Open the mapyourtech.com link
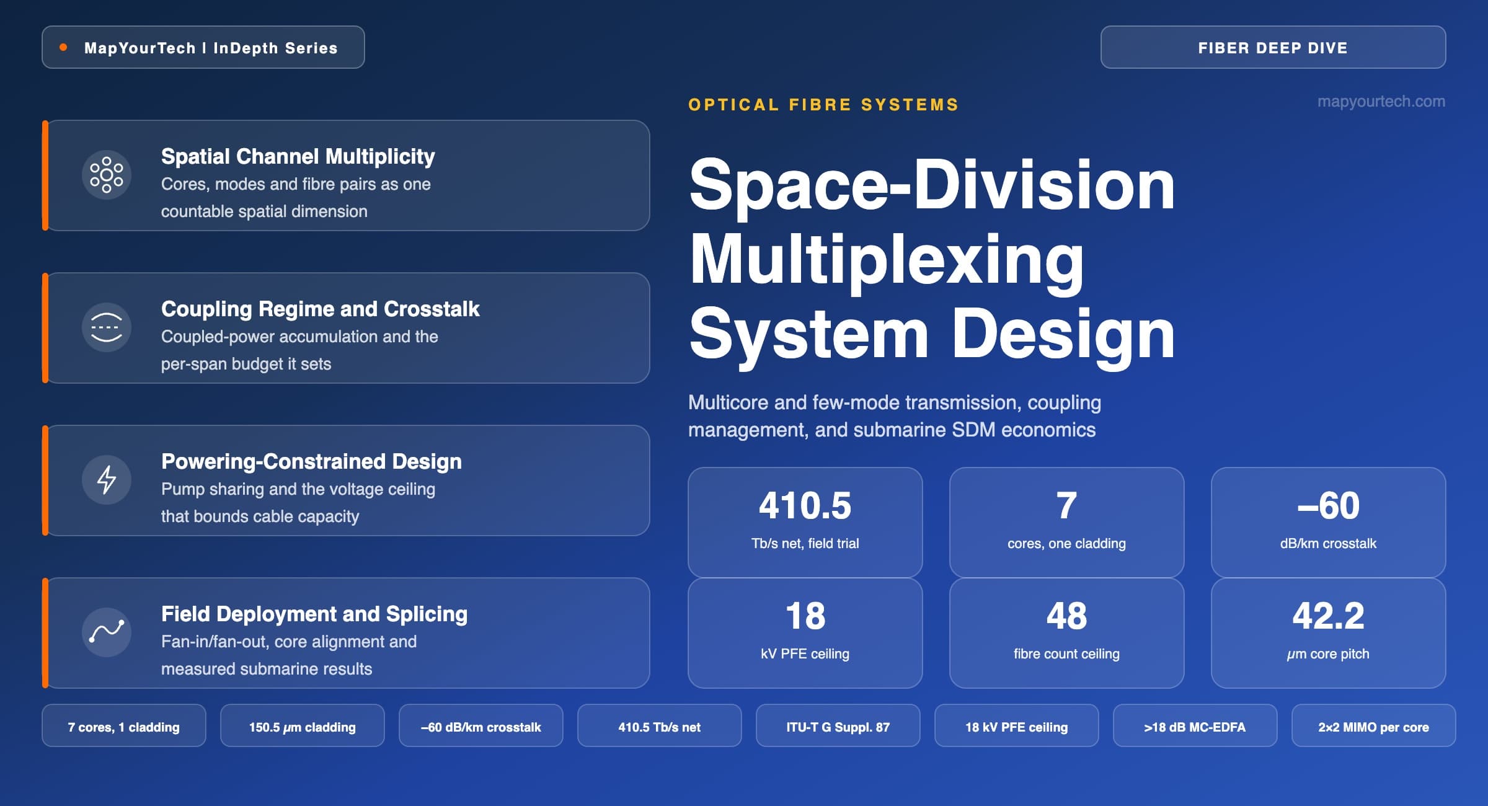This screenshot has width=1488, height=806. 1381,101
